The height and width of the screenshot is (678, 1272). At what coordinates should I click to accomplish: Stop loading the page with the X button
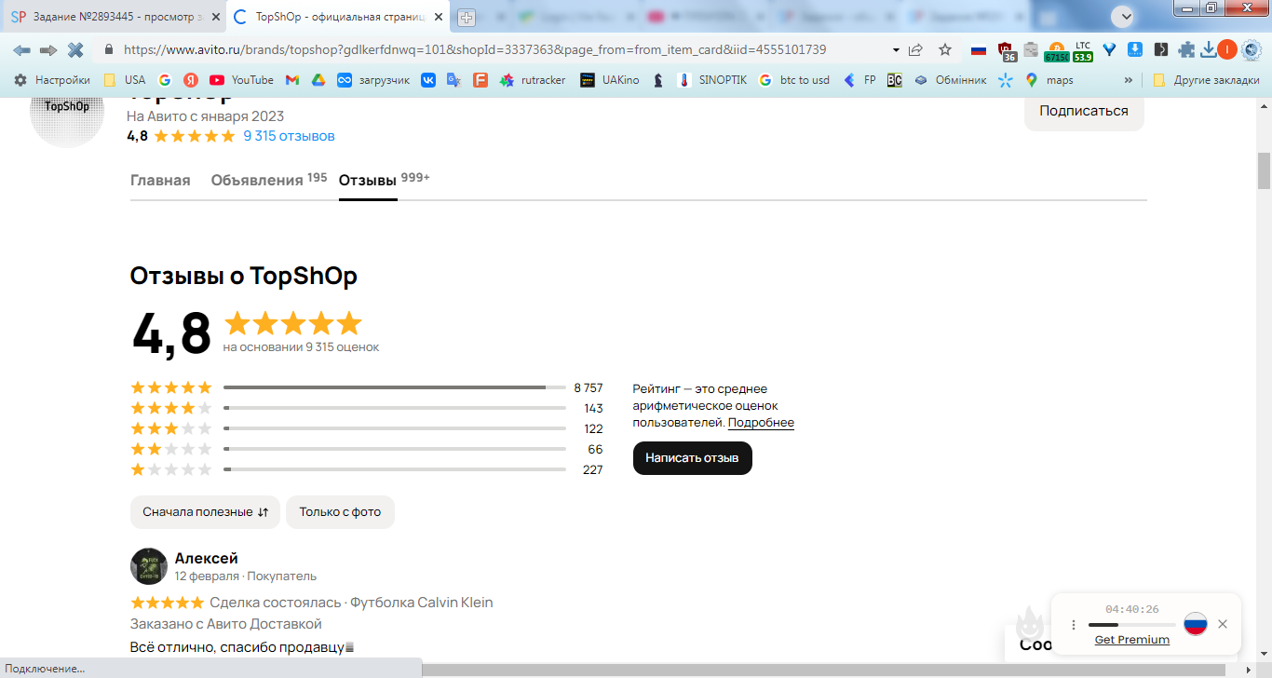click(x=75, y=50)
